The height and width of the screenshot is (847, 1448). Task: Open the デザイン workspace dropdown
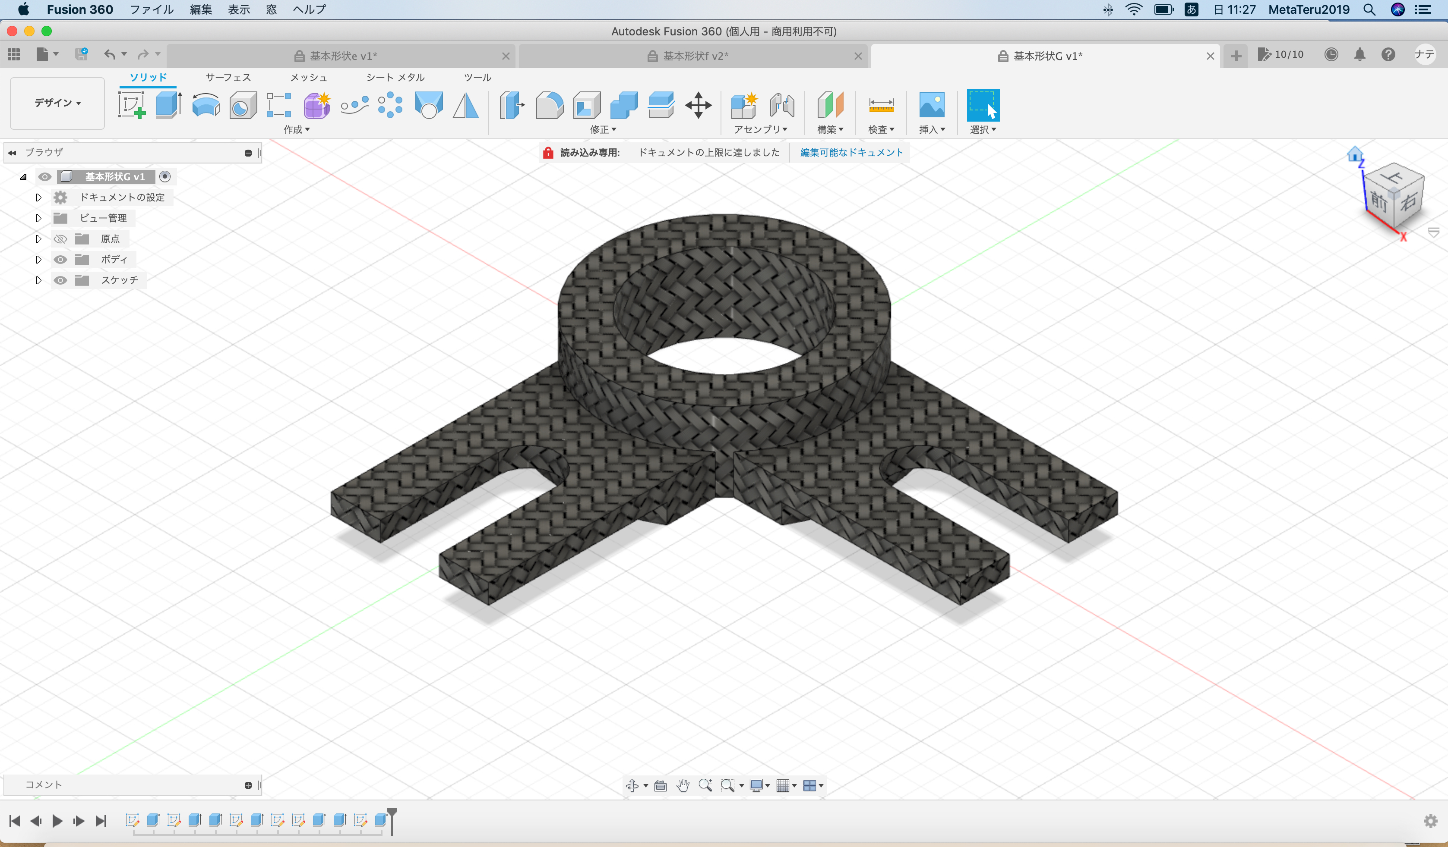point(57,104)
